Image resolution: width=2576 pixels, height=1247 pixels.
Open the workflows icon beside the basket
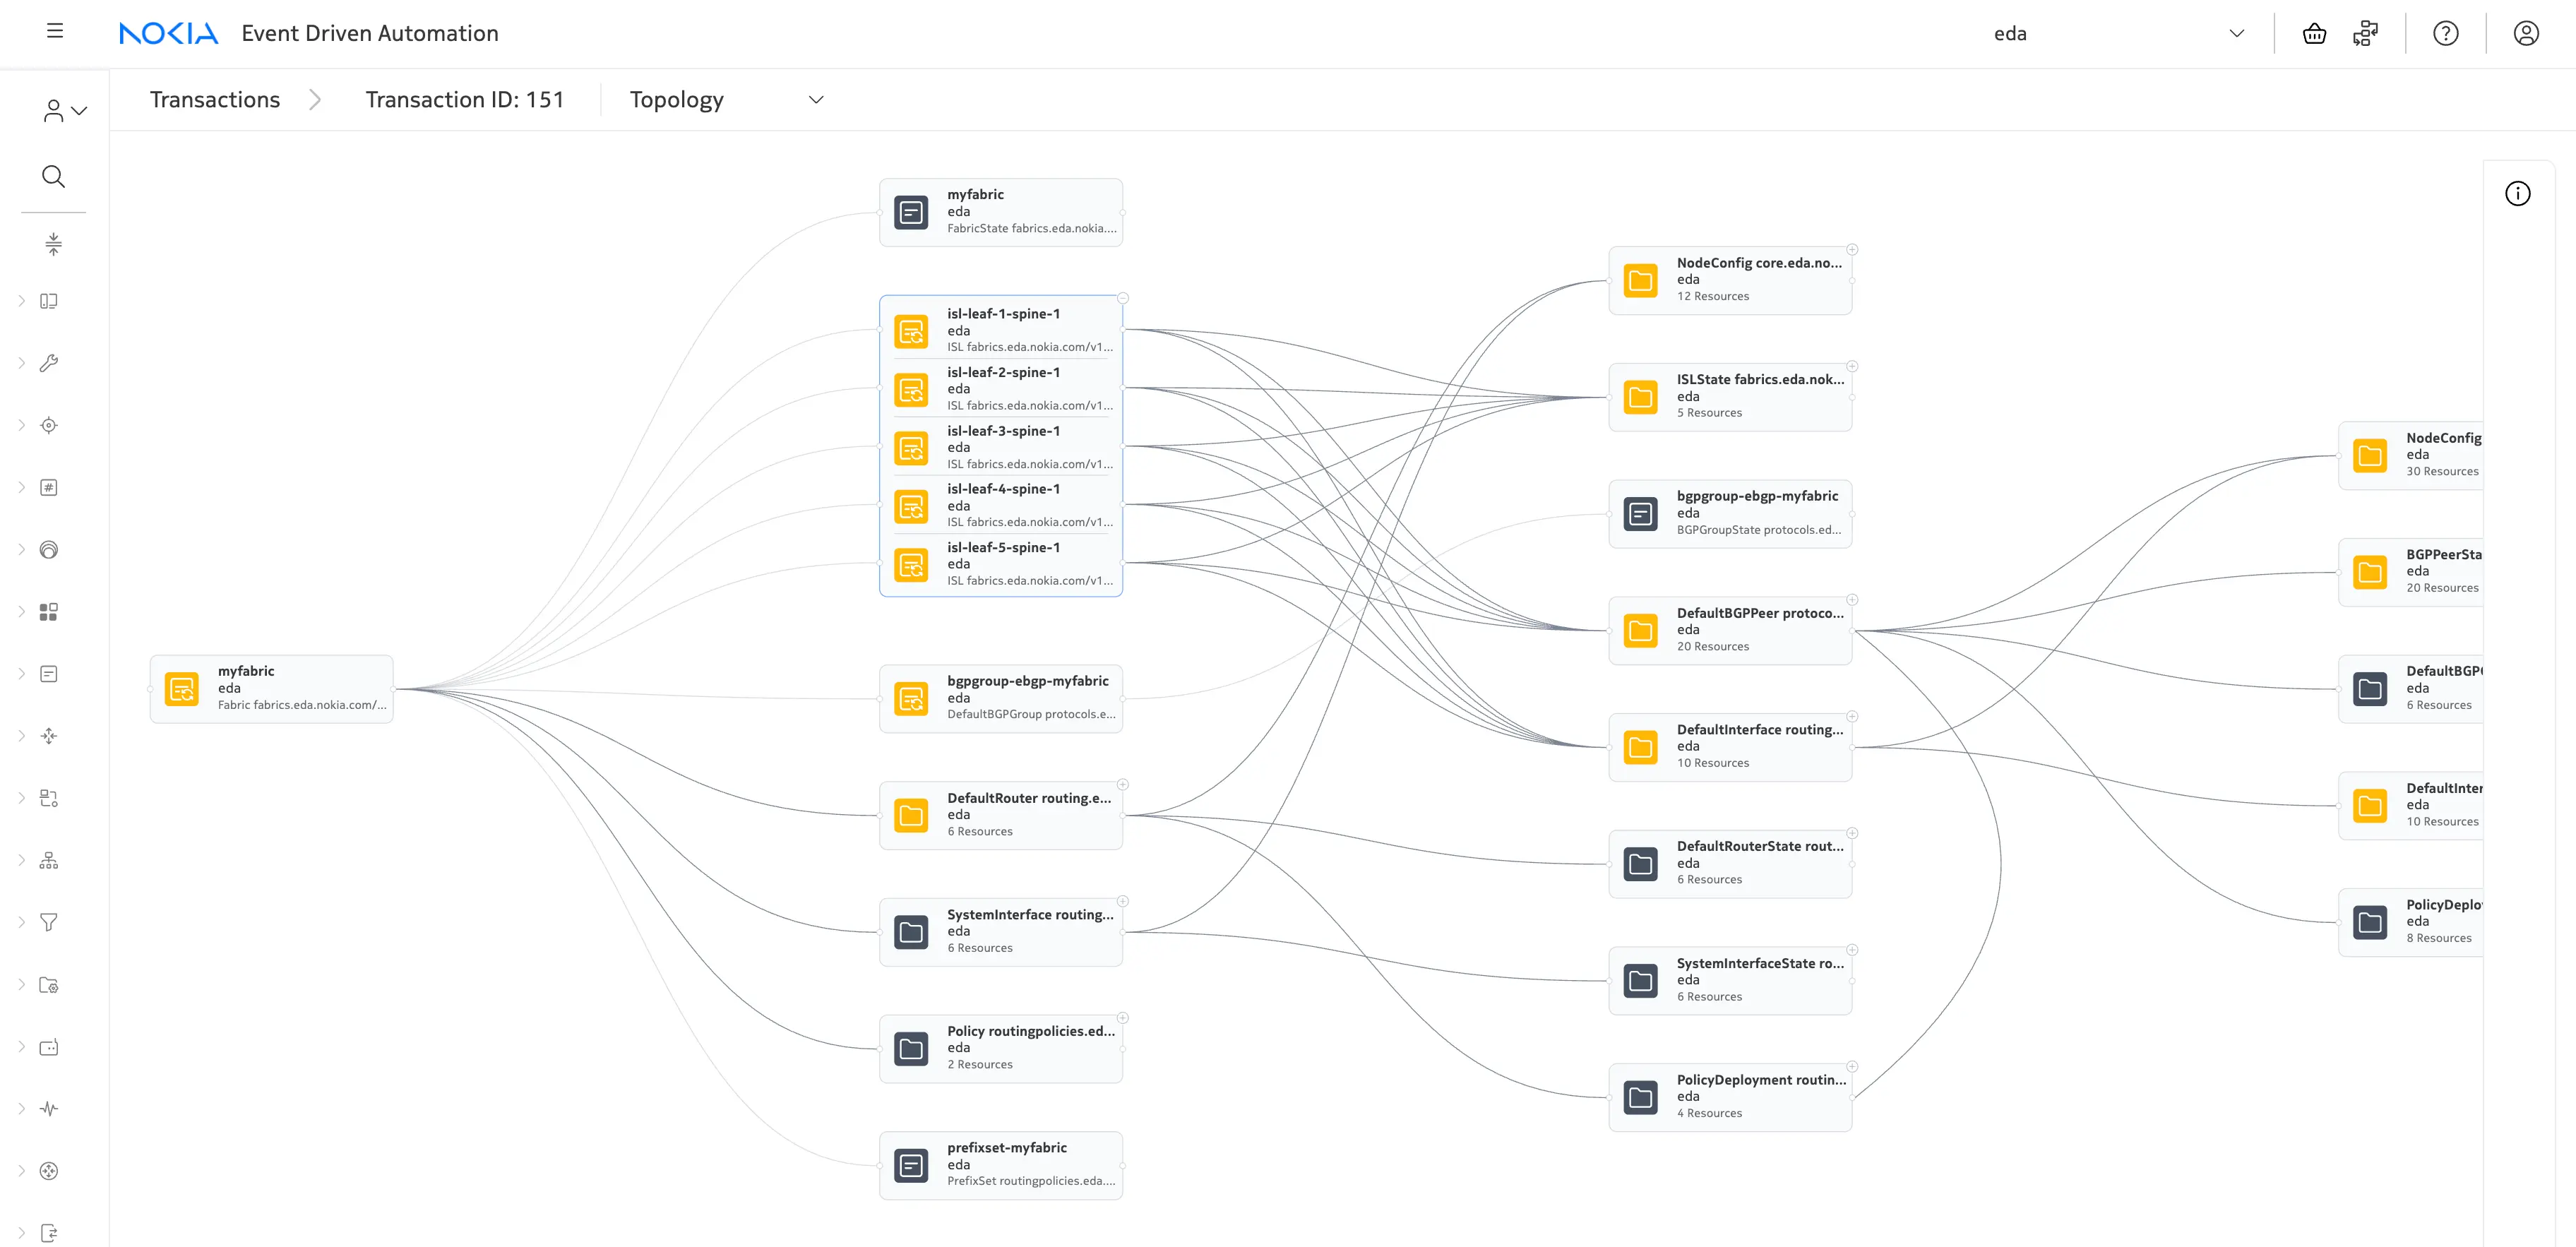[2365, 34]
